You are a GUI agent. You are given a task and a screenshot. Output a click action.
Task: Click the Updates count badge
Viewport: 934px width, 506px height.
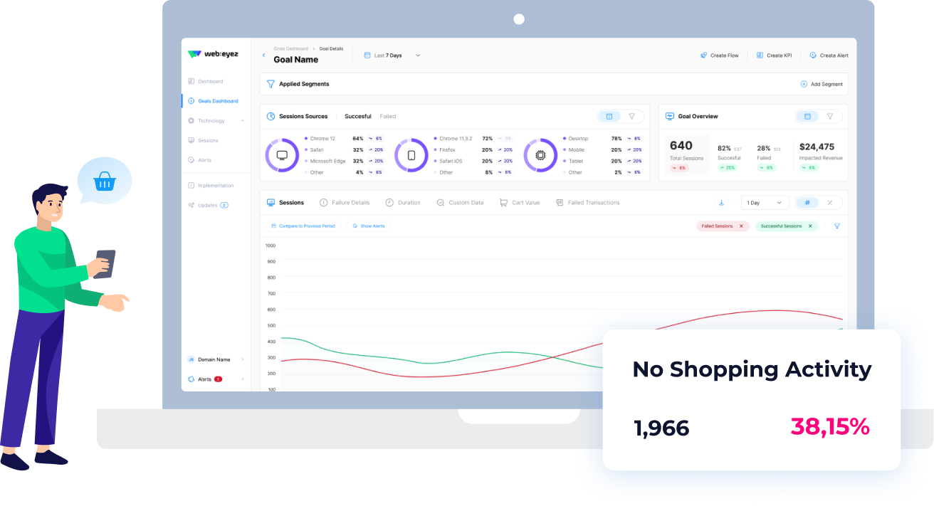pos(224,205)
